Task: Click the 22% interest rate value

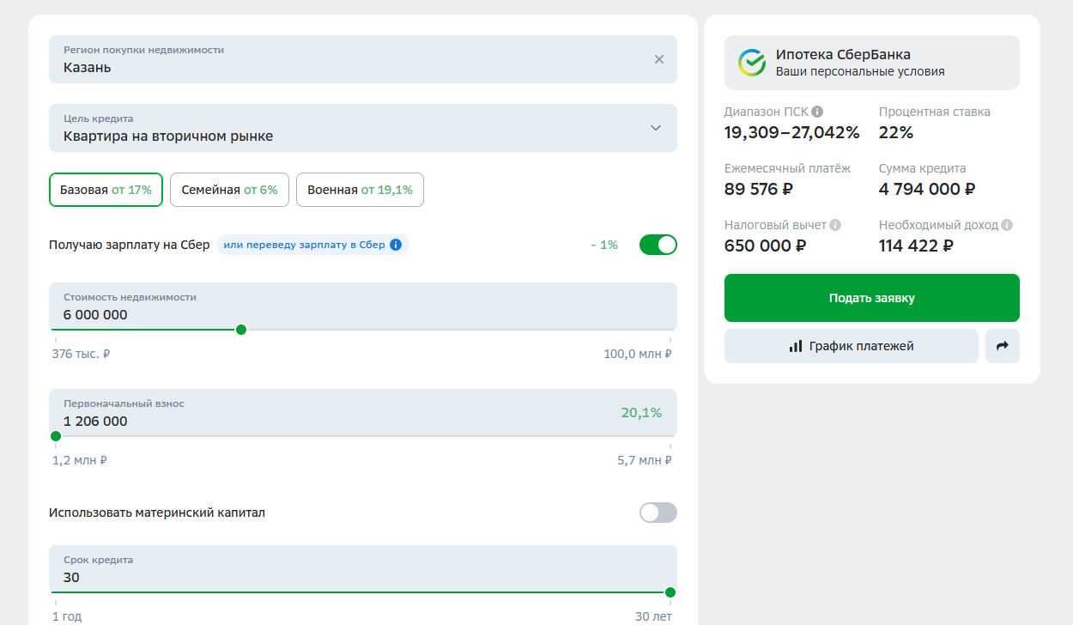Action: pos(896,132)
